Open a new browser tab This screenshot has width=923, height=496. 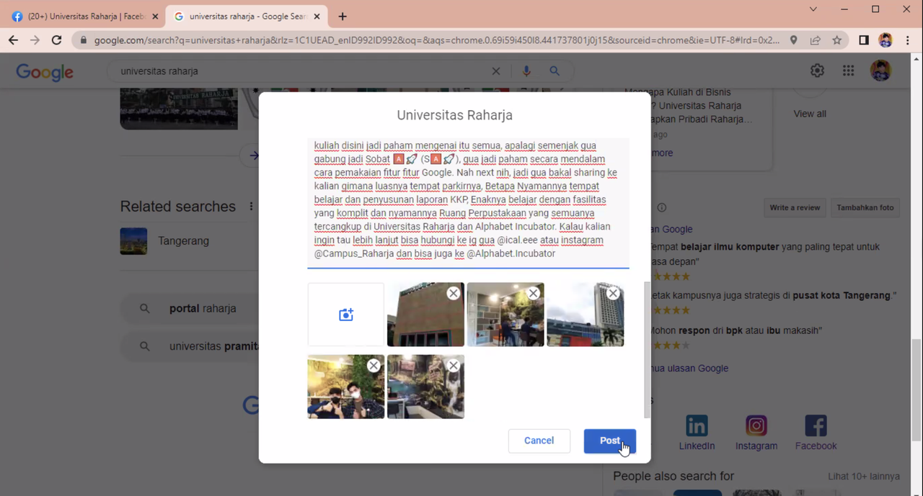click(x=343, y=17)
